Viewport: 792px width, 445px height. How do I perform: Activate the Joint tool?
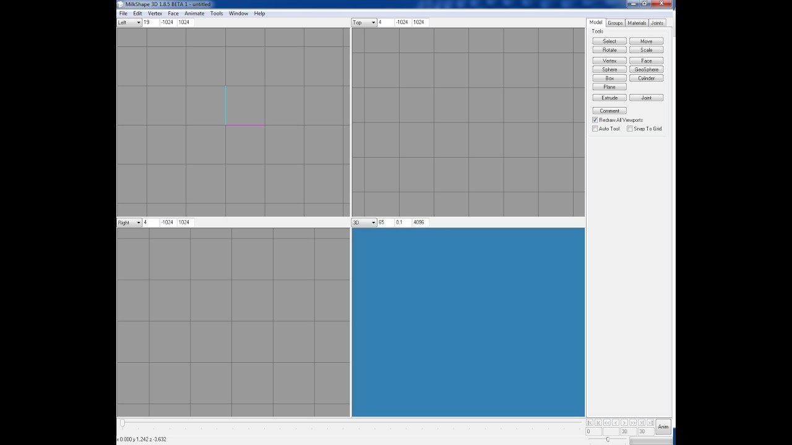coord(646,98)
